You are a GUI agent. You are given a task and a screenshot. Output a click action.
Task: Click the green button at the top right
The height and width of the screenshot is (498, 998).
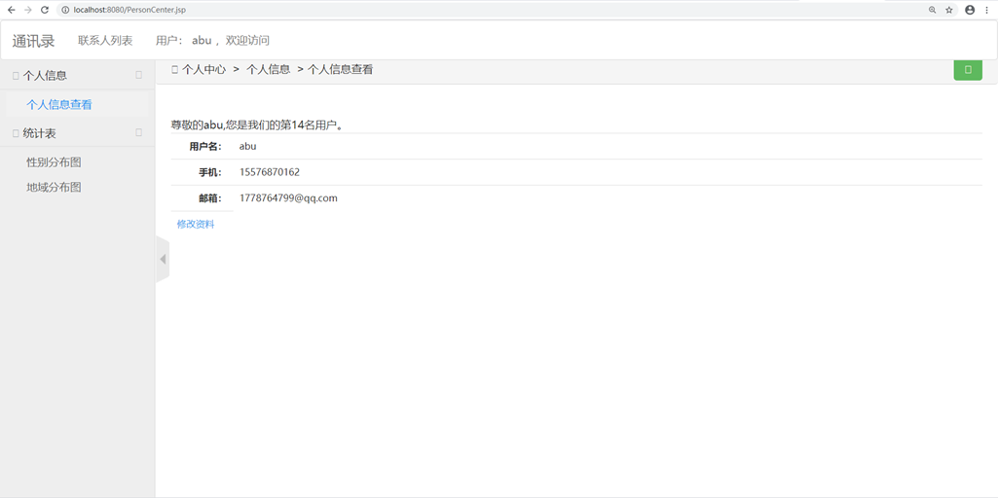point(968,69)
